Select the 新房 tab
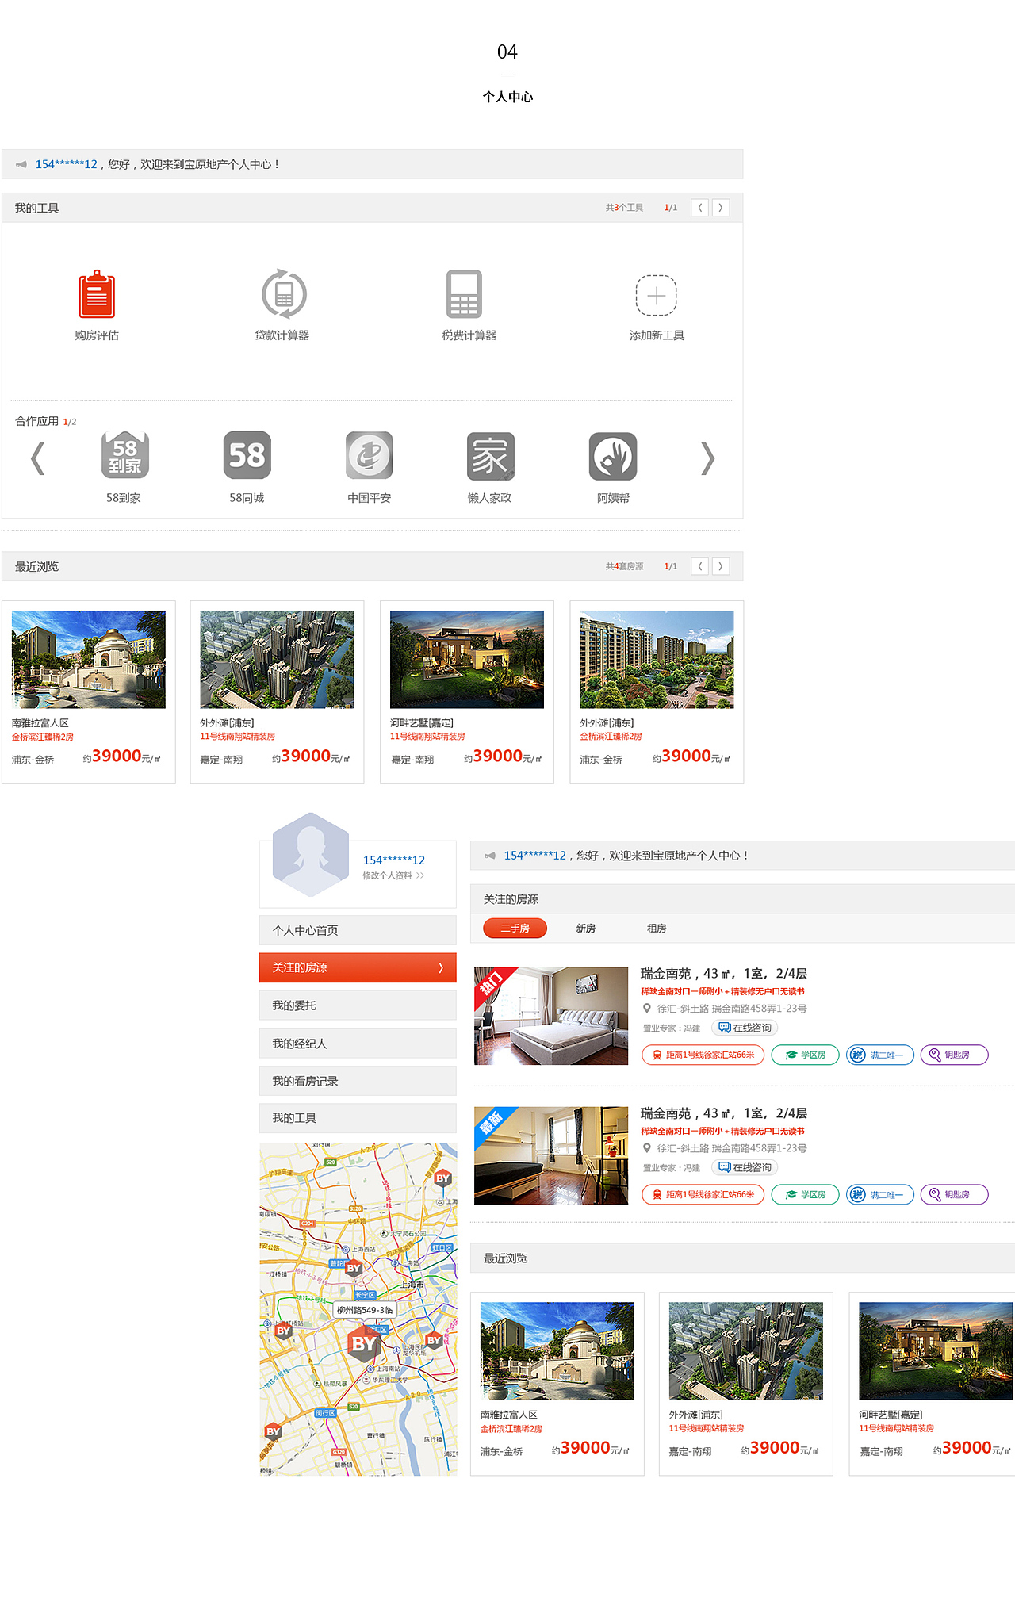 coord(586,928)
